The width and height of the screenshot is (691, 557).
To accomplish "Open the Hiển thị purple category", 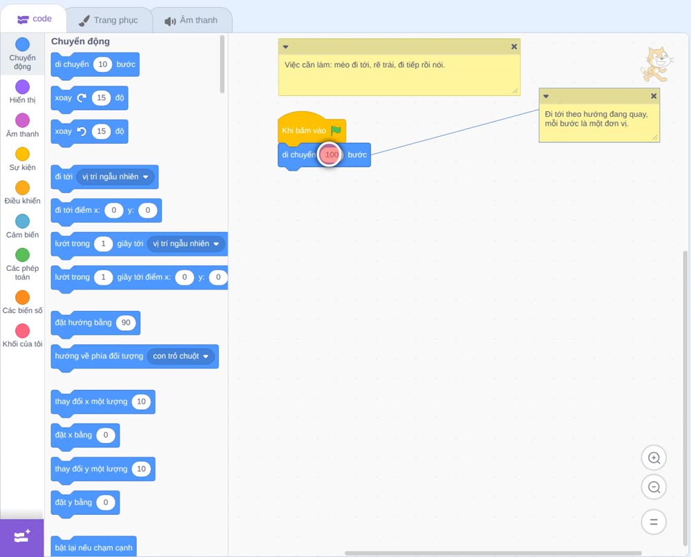I will [x=23, y=87].
